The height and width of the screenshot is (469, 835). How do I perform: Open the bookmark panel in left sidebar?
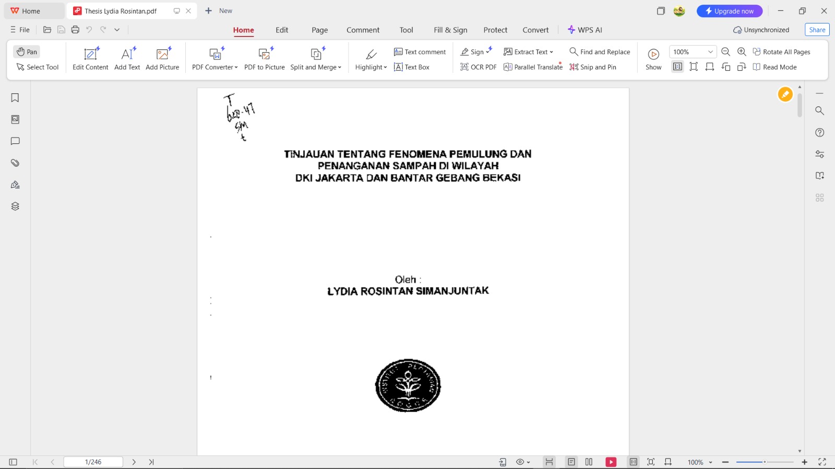pos(15,98)
